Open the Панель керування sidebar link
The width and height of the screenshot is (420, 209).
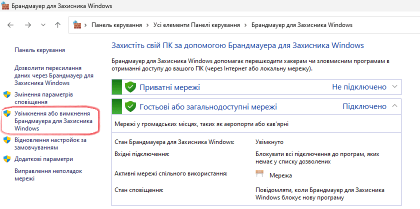pyautogui.click(x=39, y=50)
